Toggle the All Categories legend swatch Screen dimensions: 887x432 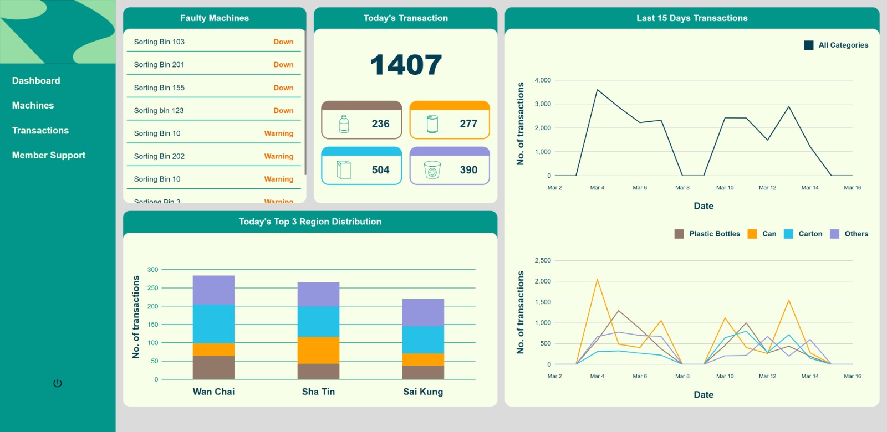(x=809, y=45)
